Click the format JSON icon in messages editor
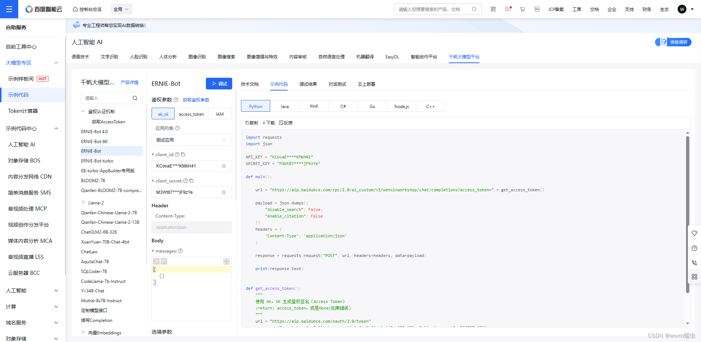Image resolution: width=701 pixels, height=342 pixels. (x=156, y=261)
